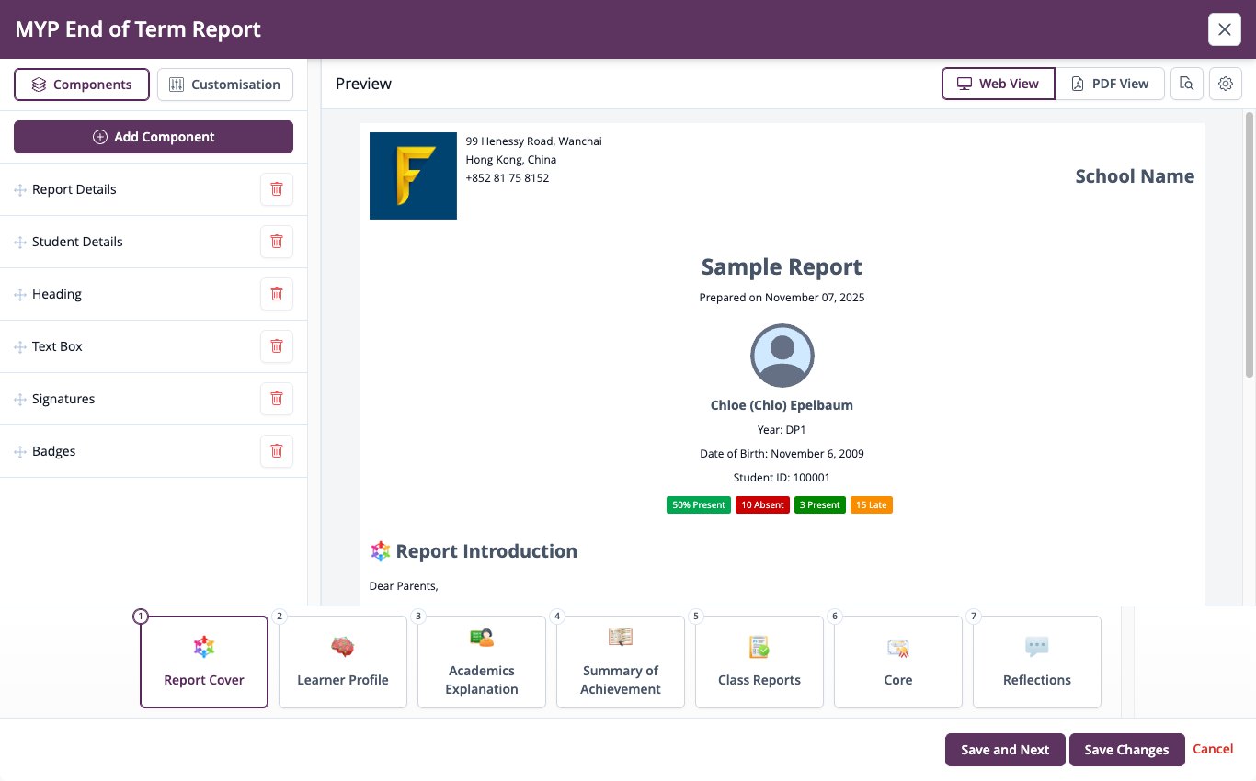
Task: Switch preview to PDF View
Action: 1110,84
